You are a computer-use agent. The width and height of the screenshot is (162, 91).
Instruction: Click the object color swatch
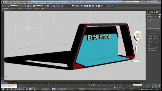pos(160,15)
